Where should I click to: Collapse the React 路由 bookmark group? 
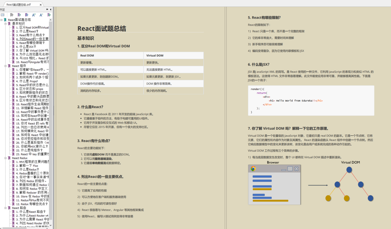coord(5,208)
